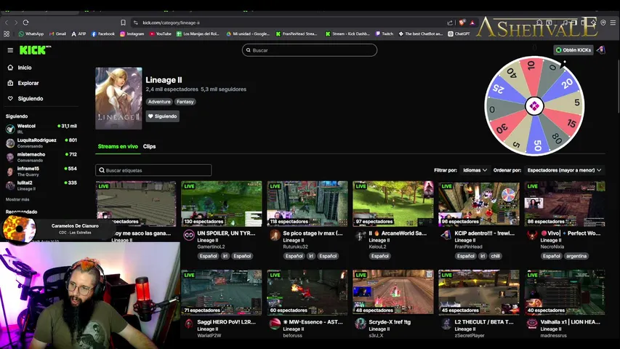Go to Inicio in sidebar
This screenshot has width=620, height=349.
(25, 68)
